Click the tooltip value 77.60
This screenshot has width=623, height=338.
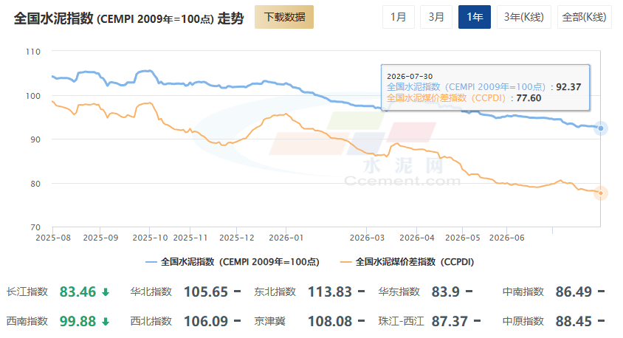(529, 98)
